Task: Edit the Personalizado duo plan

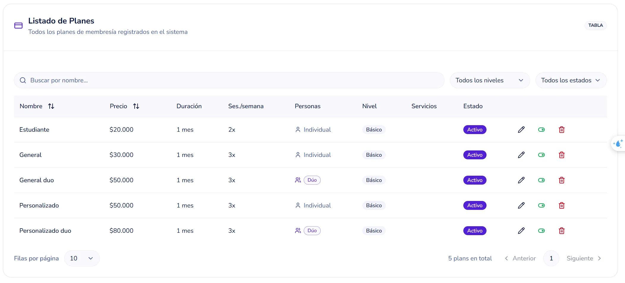Action: tap(521, 231)
